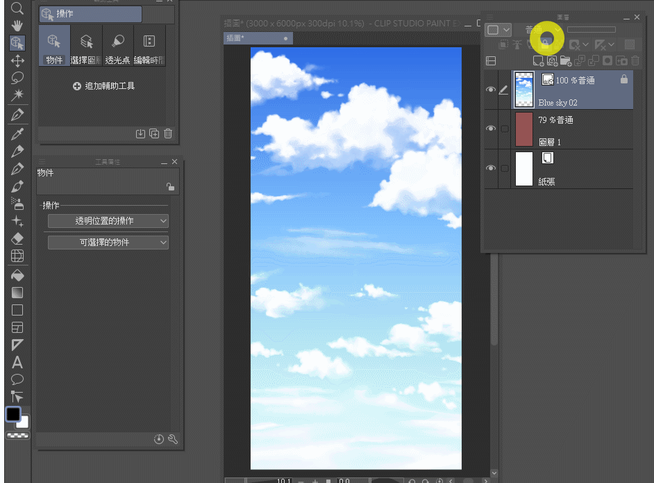Hide the 紙張 paper layer
This screenshot has height=483, width=654.
[x=491, y=167]
